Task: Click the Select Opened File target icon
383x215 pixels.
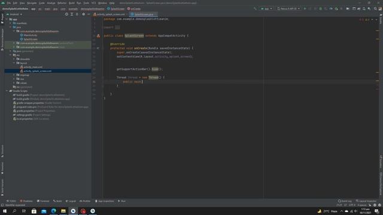Action: click(x=66, y=14)
